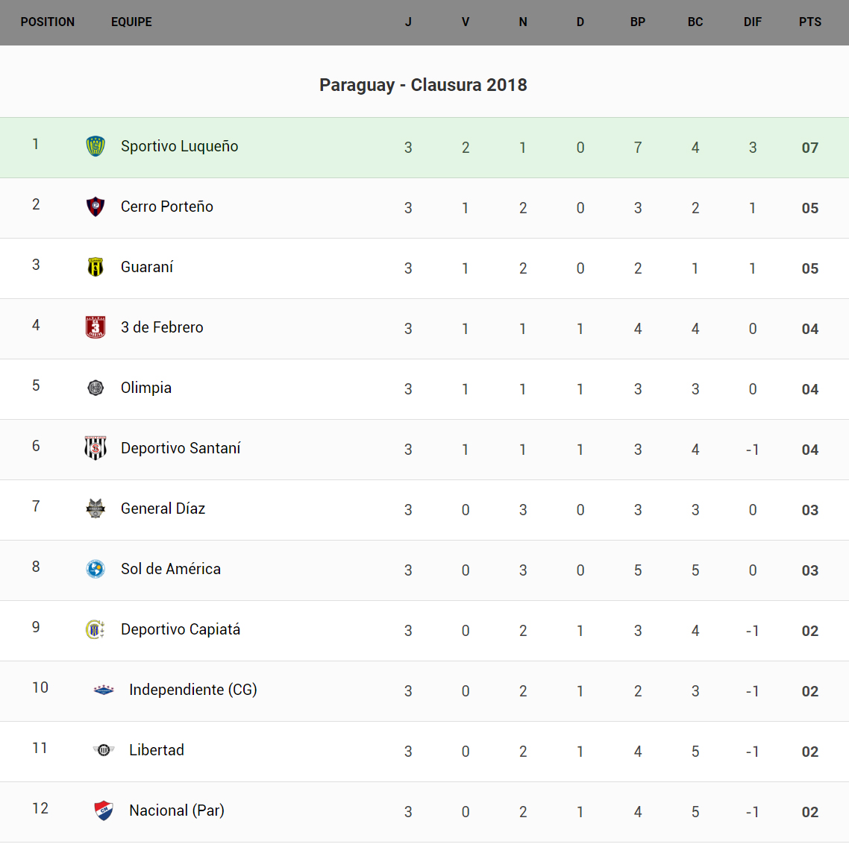This screenshot has width=849, height=850.
Task: Click the General Díaz club crest
Action: point(95,509)
